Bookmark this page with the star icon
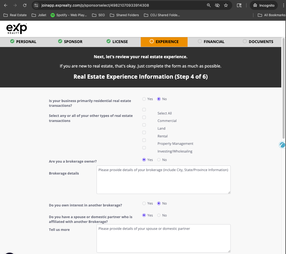 [226, 5]
